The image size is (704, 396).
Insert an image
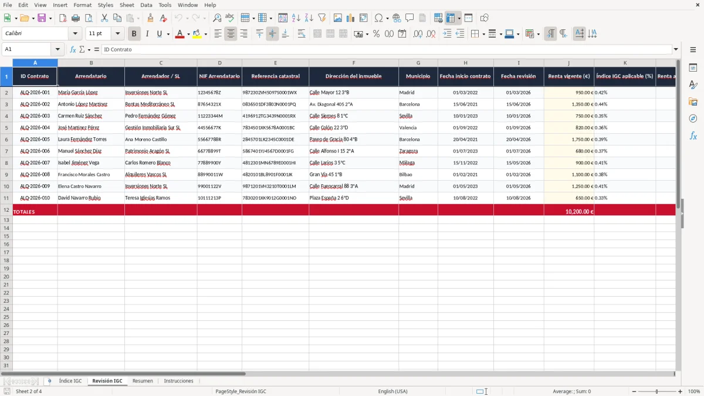click(x=338, y=18)
